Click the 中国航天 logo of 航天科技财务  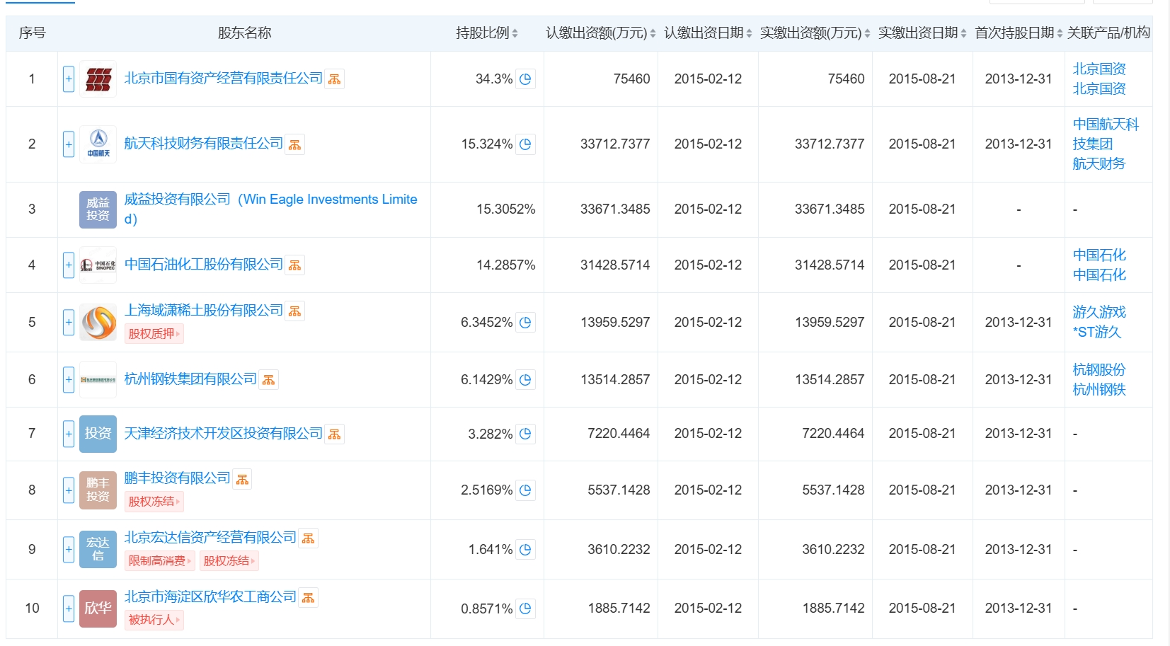pos(98,144)
